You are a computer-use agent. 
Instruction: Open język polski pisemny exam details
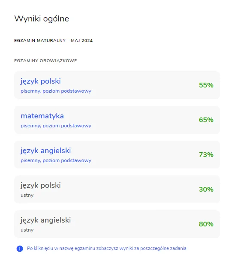point(40,81)
